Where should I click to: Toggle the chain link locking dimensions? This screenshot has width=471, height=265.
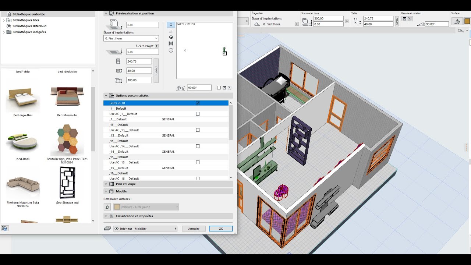pos(156,70)
